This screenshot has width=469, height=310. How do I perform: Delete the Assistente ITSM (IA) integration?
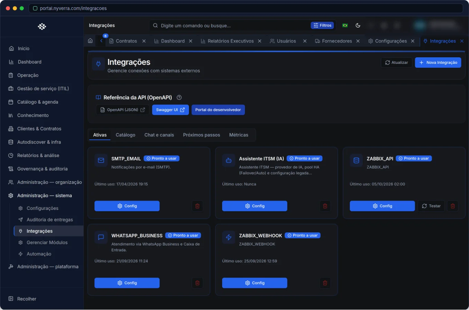[x=325, y=206]
